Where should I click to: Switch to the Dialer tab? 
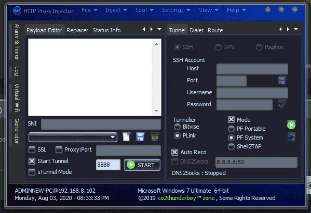tap(197, 30)
